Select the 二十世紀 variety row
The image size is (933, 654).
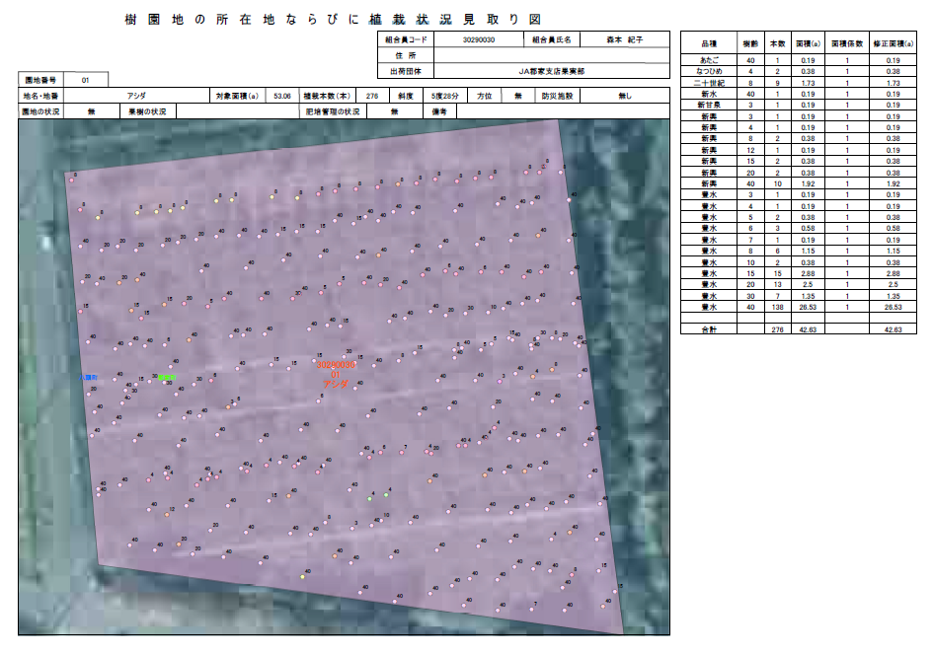pyautogui.click(x=708, y=83)
